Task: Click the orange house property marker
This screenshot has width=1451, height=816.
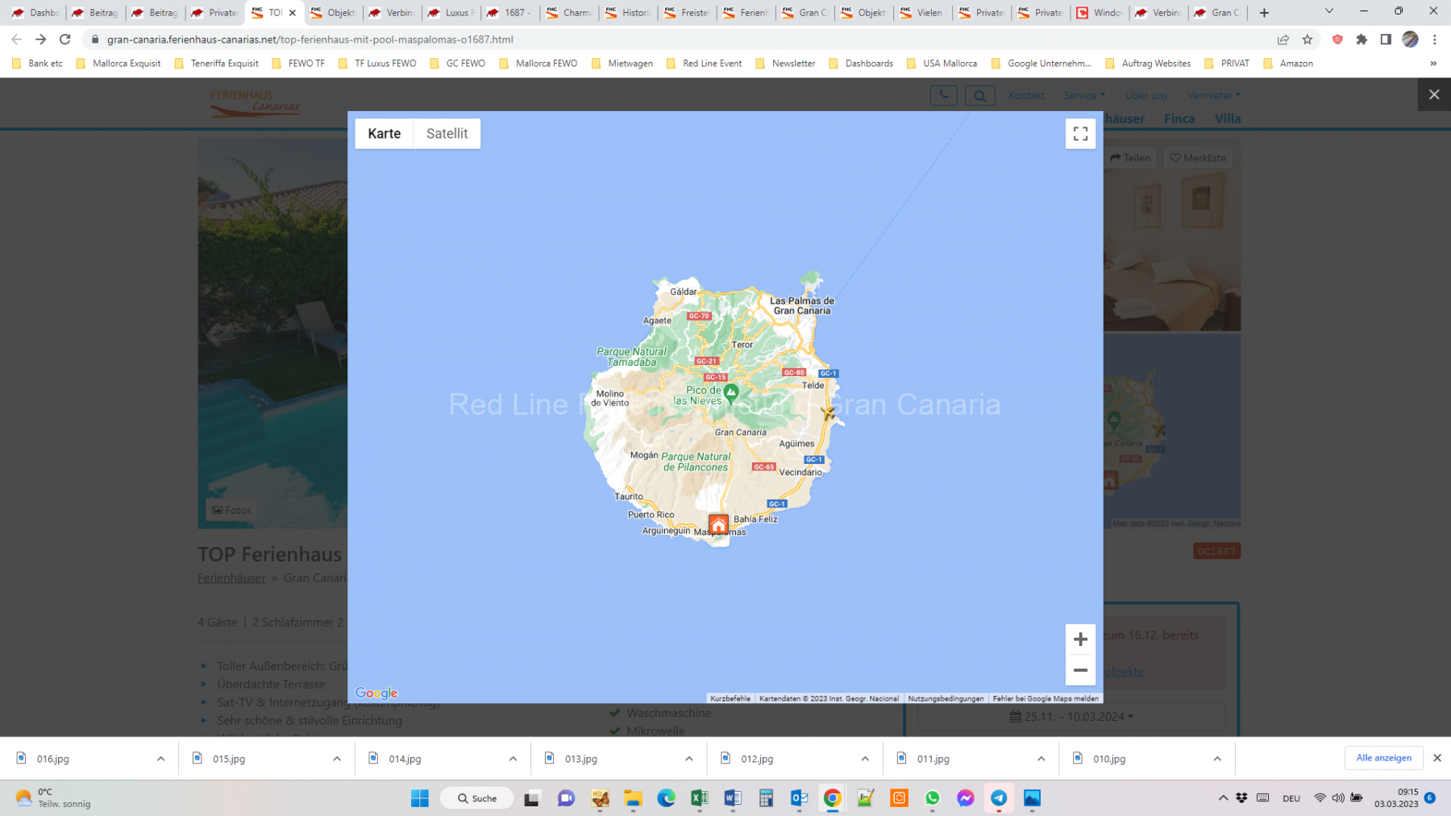Action: 718,525
